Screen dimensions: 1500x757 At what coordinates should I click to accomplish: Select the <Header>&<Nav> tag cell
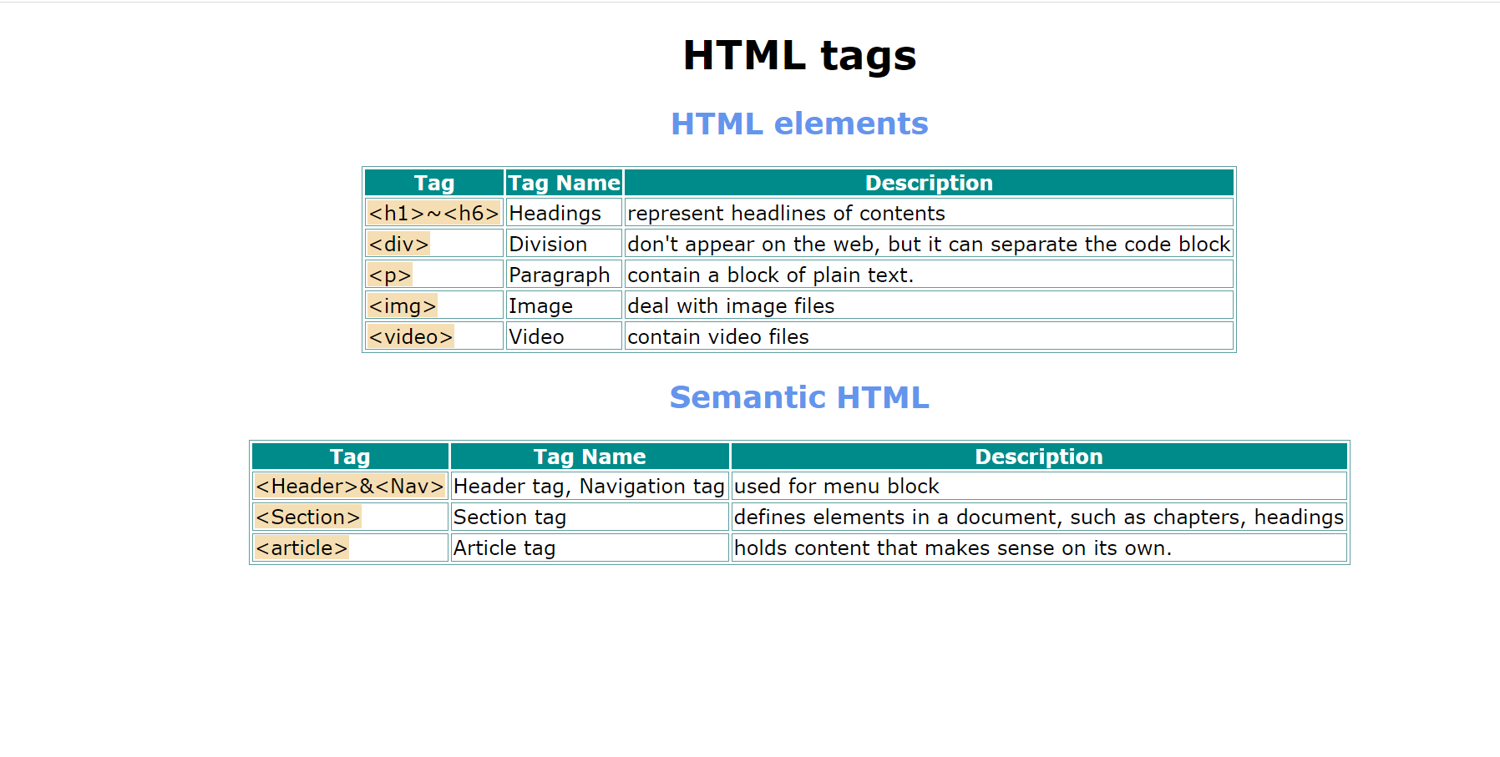(350, 486)
